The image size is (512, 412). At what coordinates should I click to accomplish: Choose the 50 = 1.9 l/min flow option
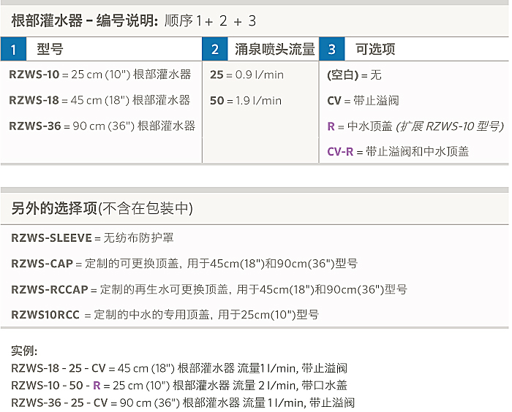(x=245, y=100)
